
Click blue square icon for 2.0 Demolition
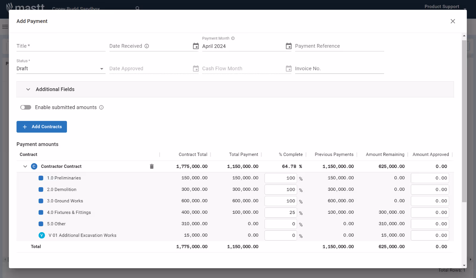[41, 190]
